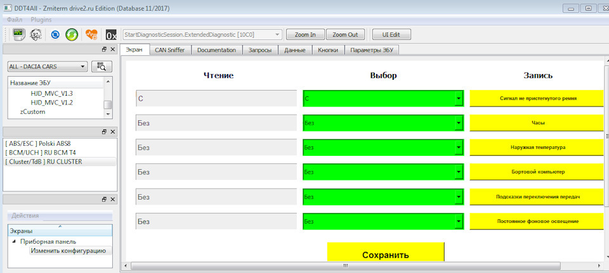Switch to the Запросы tab
Image resolution: width=609 pixels, height=273 pixels.
[260, 50]
